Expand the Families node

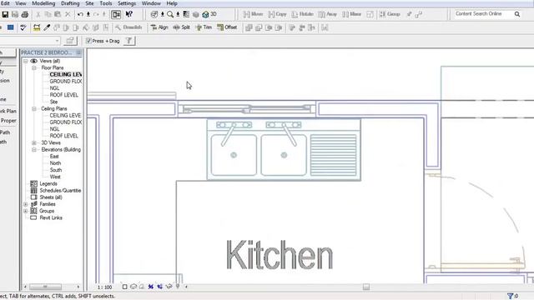(26, 204)
